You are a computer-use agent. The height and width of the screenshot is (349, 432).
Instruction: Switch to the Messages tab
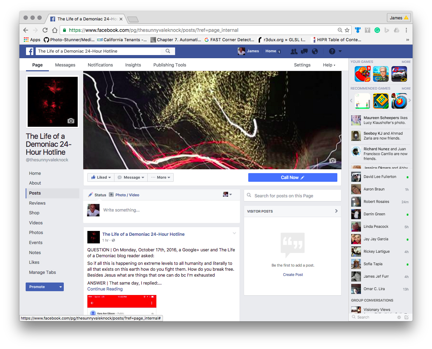65,65
